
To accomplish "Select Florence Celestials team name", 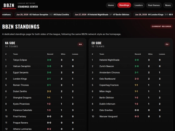I will [x=22, y=110].
